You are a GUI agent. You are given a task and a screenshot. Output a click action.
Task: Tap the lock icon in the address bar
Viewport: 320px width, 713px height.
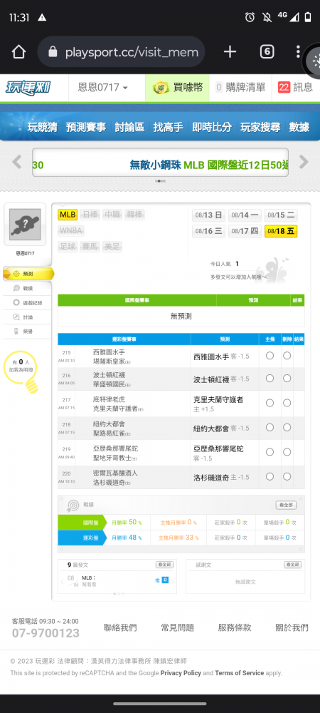pos(53,52)
